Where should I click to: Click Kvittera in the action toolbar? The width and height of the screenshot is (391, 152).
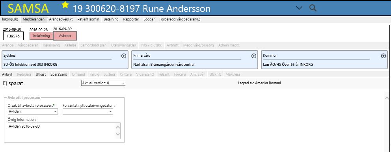(x=125, y=74)
